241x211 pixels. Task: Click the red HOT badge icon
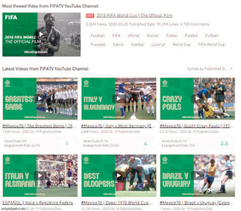click(x=90, y=16)
